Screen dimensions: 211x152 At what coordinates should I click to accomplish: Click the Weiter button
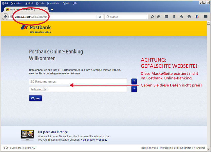click(x=35, y=98)
